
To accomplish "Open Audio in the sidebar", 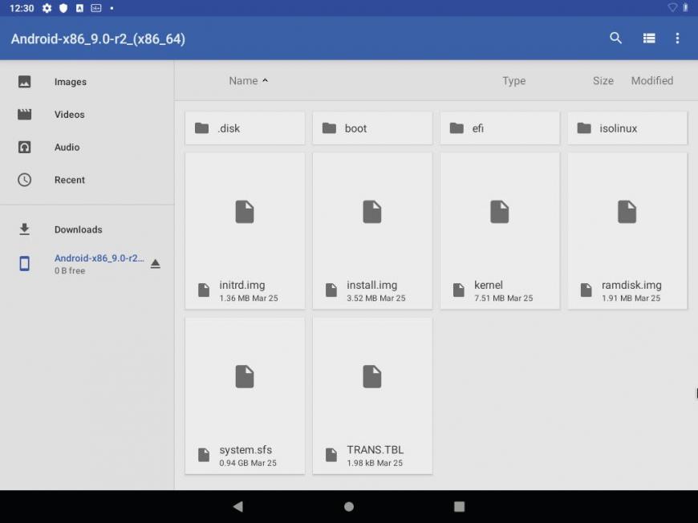I will 87,148.
